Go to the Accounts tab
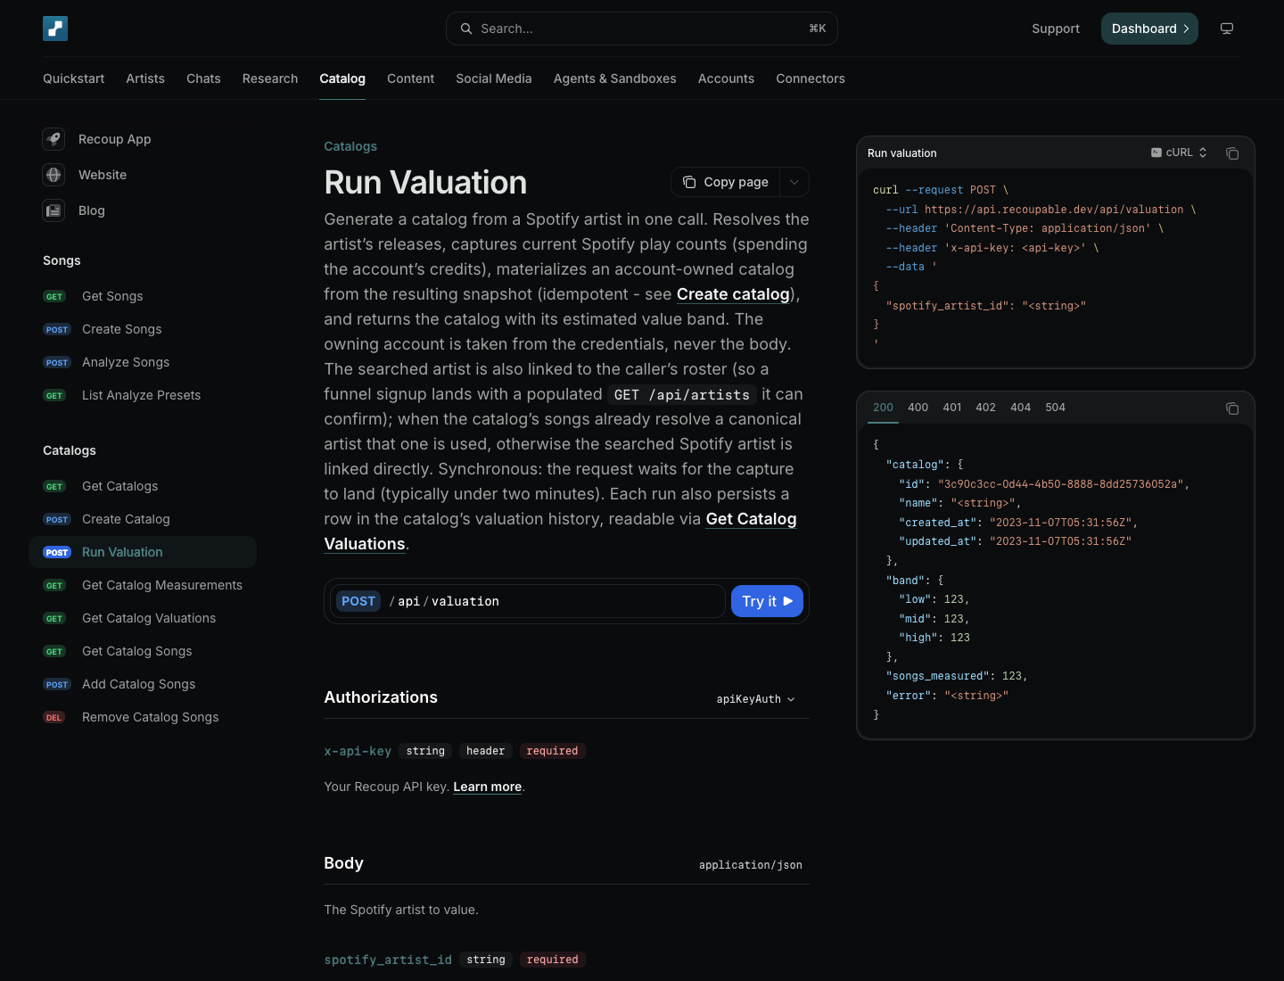This screenshot has width=1284, height=981. (x=726, y=78)
